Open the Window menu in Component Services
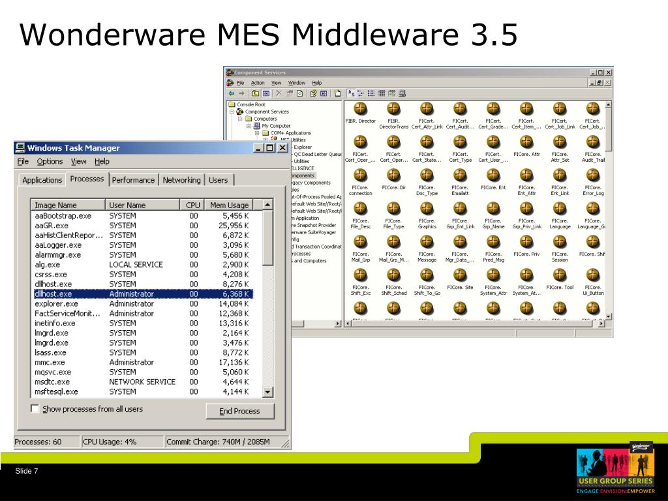668x501 pixels. tap(297, 83)
